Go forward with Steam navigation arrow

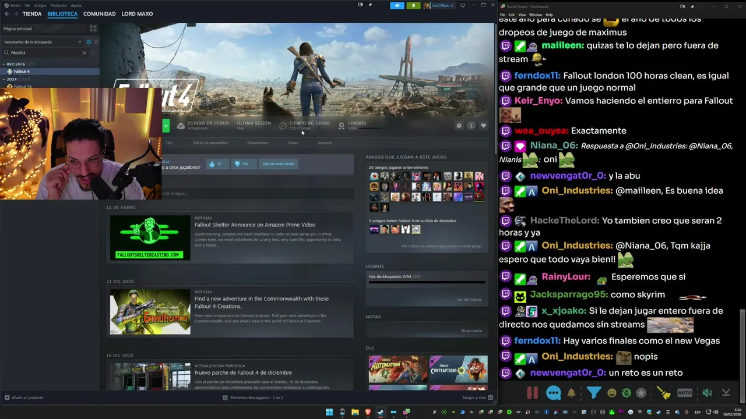(16, 13)
